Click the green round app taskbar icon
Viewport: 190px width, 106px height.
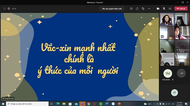point(101,104)
